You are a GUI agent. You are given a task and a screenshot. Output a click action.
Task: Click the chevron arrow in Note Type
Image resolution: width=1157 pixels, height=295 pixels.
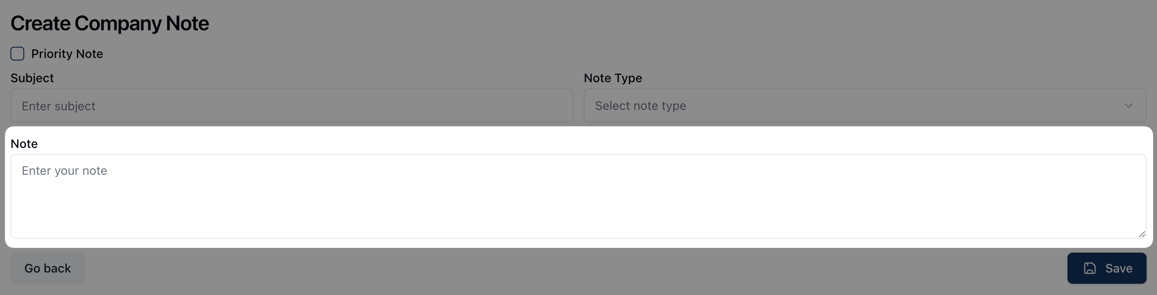(x=1128, y=106)
